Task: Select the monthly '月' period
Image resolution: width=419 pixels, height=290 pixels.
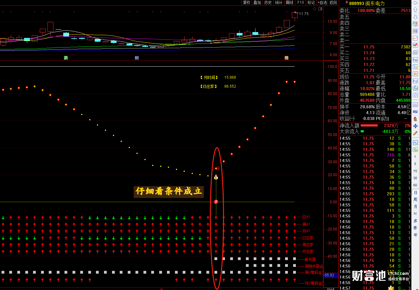Action: [x=415, y=206]
